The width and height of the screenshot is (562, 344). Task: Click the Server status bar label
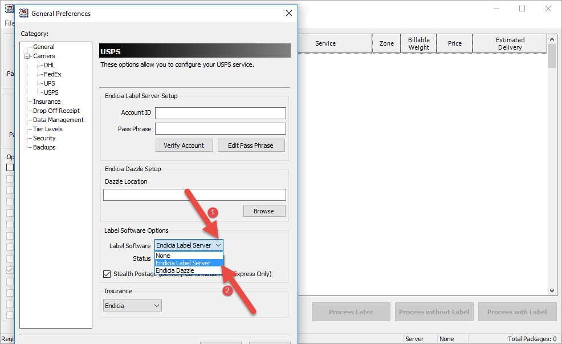[x=414, y=339]
